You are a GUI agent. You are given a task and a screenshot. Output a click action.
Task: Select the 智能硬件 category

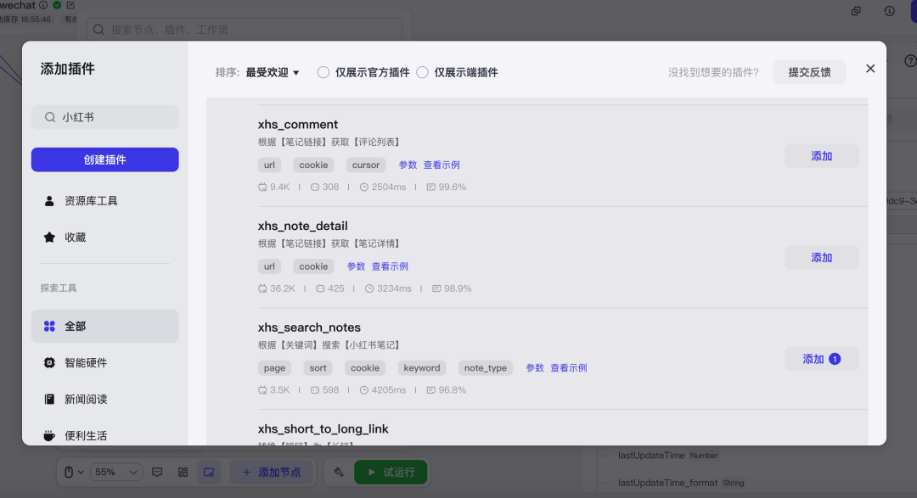pos(86,362)
